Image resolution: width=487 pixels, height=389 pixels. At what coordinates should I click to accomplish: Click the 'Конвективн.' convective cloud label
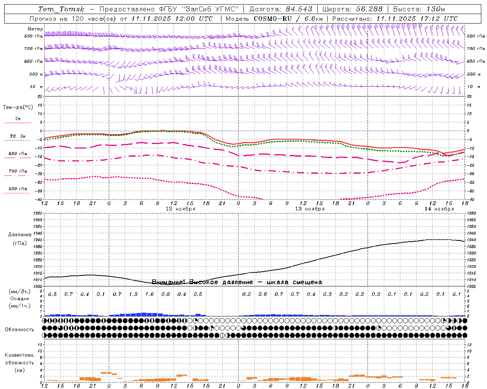(x=20, y=355)
